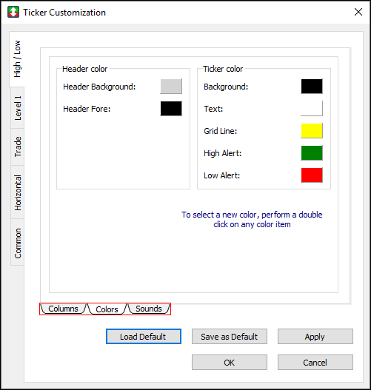Click the Header Fore black swatch
Image resolution: width=371 pixels, height=390 pixels.
click(x=171, y=109)
